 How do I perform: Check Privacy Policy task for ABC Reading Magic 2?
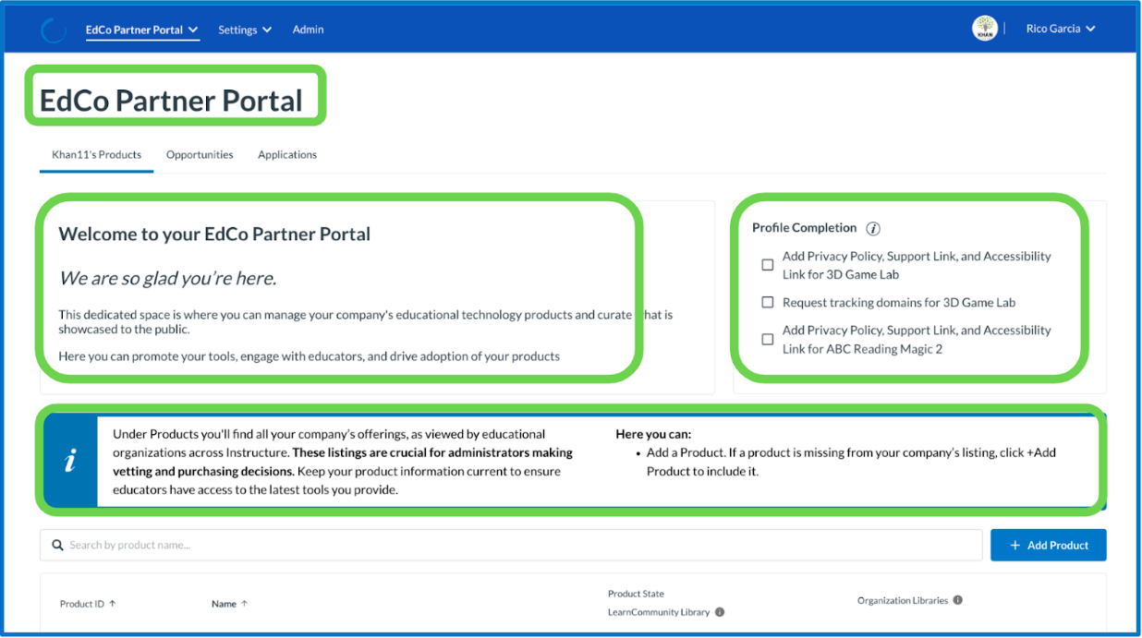click(768, 339)
